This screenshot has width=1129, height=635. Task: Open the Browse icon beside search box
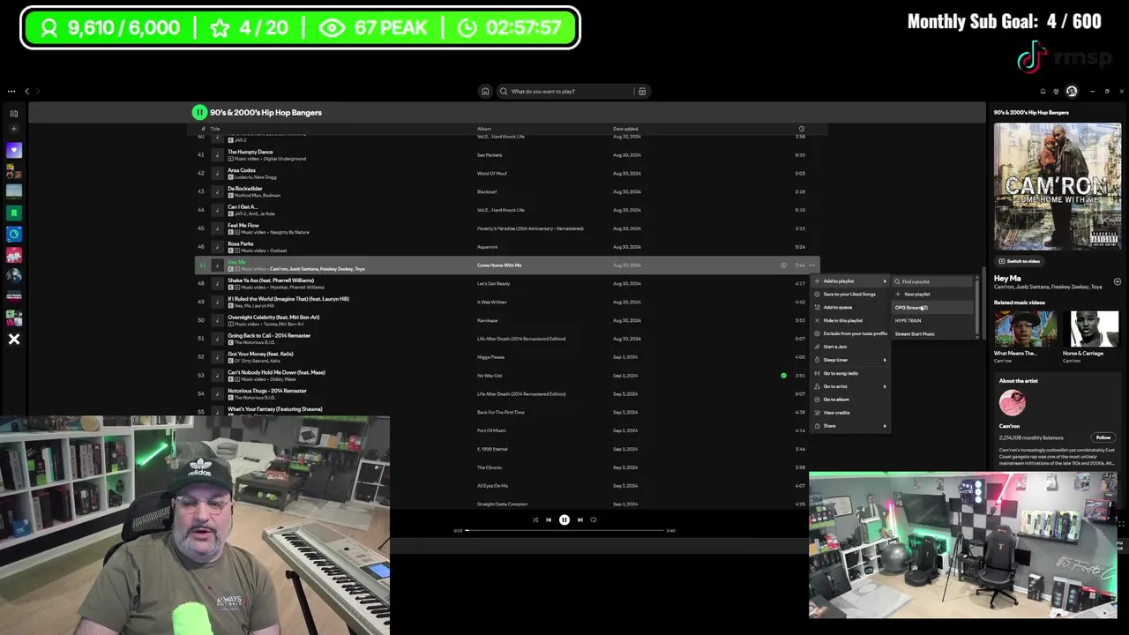[642, 91]
